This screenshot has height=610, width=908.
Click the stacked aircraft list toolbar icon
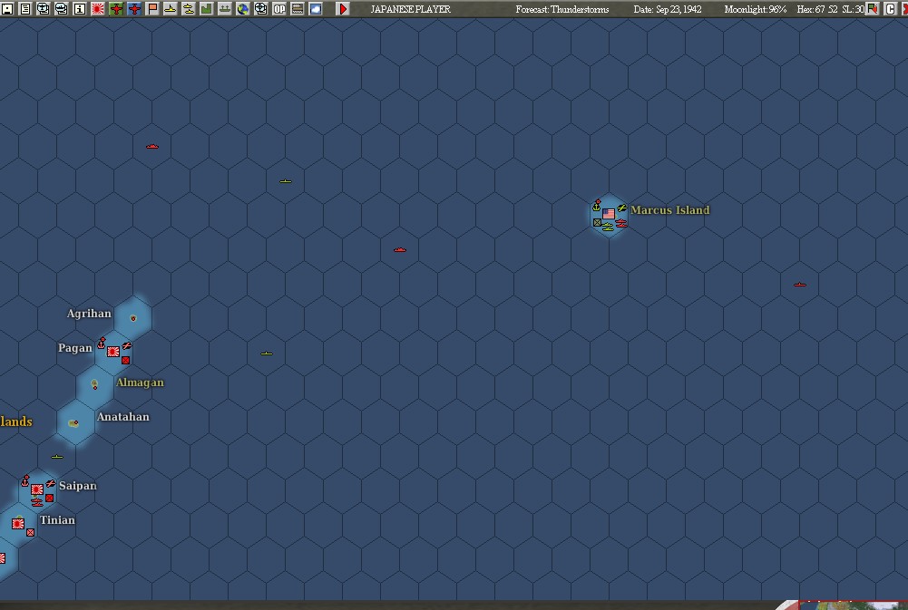point(44,9)
